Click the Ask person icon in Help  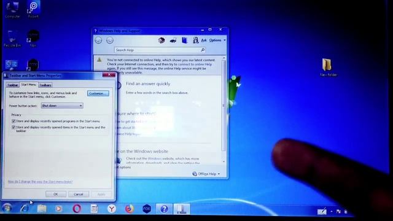pyautogui.click(x=195, y=40)
